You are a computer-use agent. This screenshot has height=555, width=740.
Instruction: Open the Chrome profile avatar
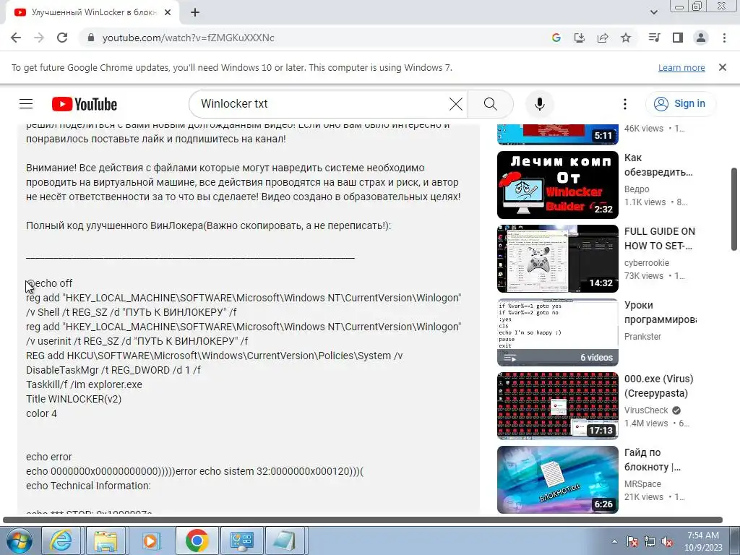701,38
